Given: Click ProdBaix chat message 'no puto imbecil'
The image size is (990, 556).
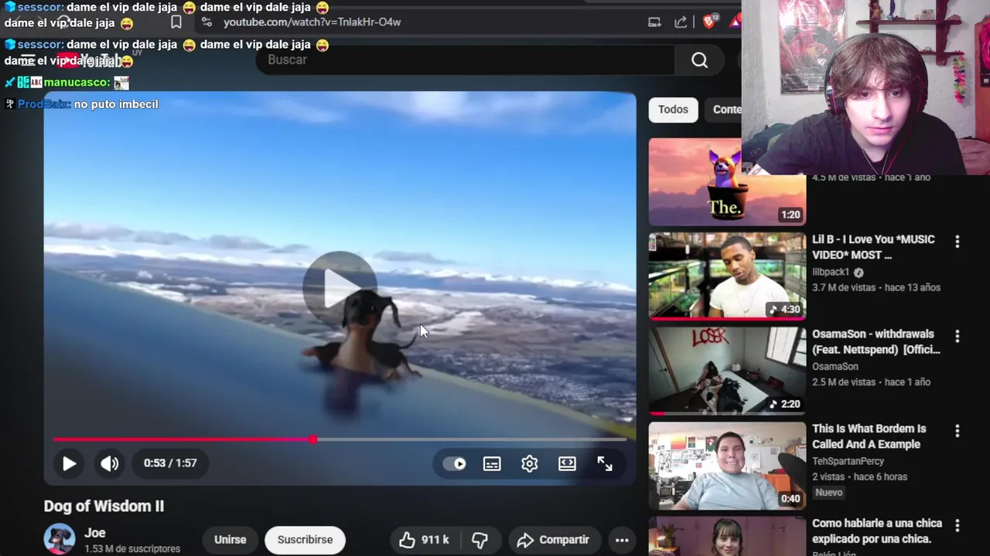Looking at the screenshot, I should coord(116,103).
